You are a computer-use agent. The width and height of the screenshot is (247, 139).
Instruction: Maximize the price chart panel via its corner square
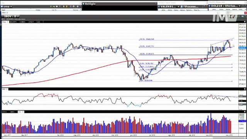point(245,22)
